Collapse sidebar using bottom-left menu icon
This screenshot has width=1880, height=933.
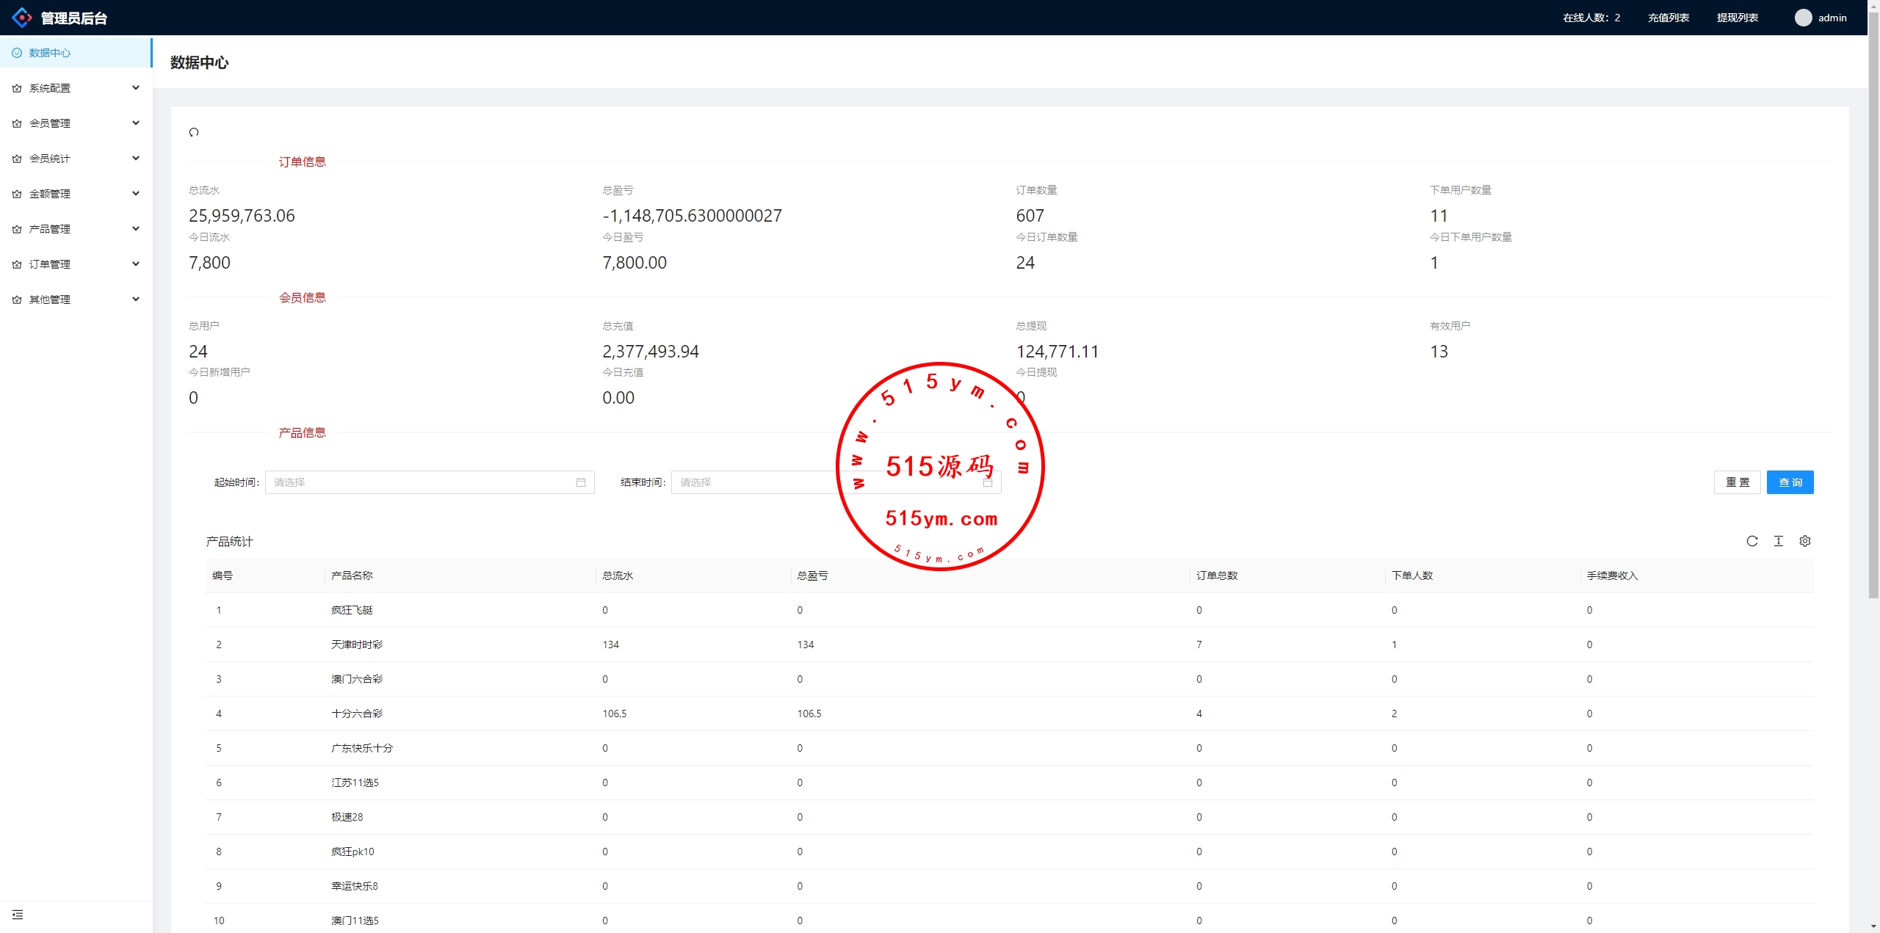tap(18, 915)
